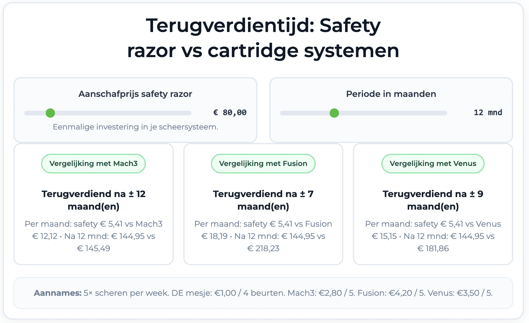Click the Venus monthly cost details text
This screenshot has width=529, height=323.
tap(433, 236)
